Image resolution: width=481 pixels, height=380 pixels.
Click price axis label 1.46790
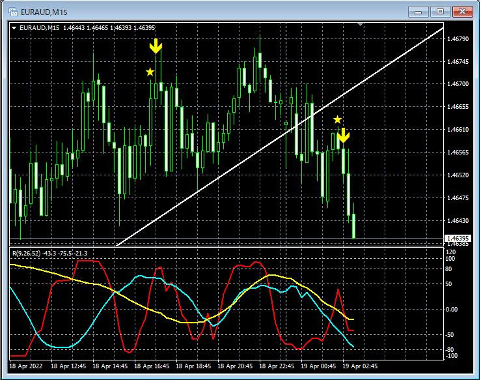click(x=458, y=39)
